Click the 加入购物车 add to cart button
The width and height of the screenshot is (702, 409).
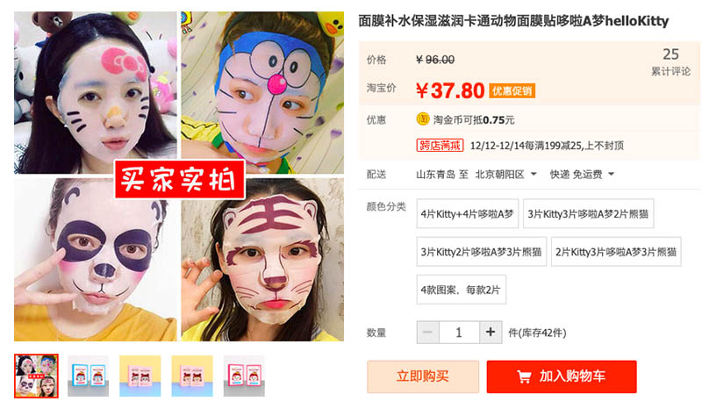pos(562,377)
